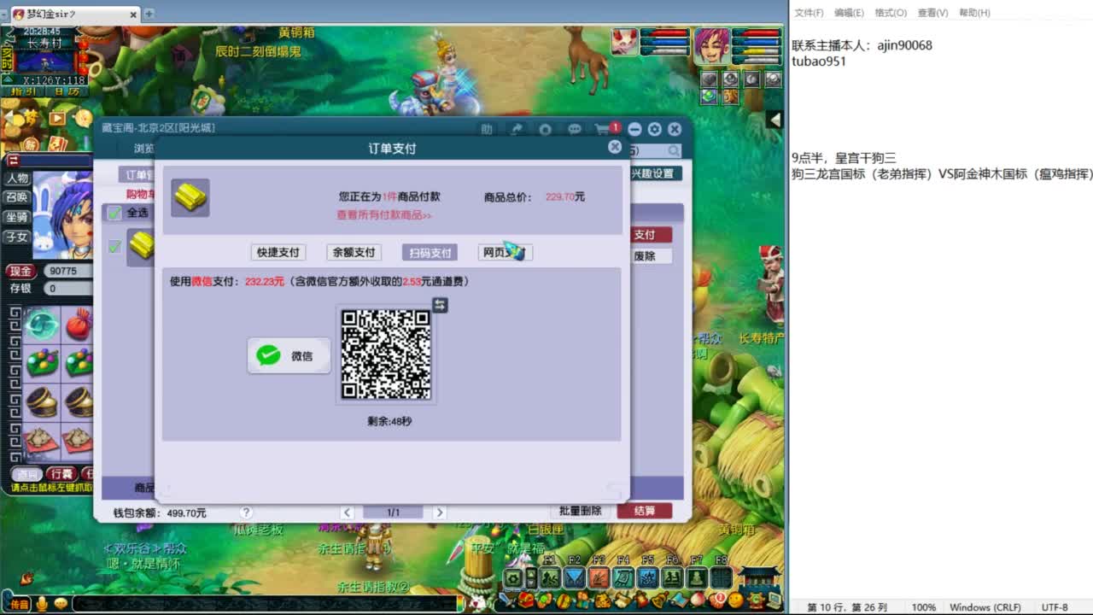This screenshot has height=615, width=1093.
Task: Open the sword attack icon in bottom bar
Action: pos(506,600)
